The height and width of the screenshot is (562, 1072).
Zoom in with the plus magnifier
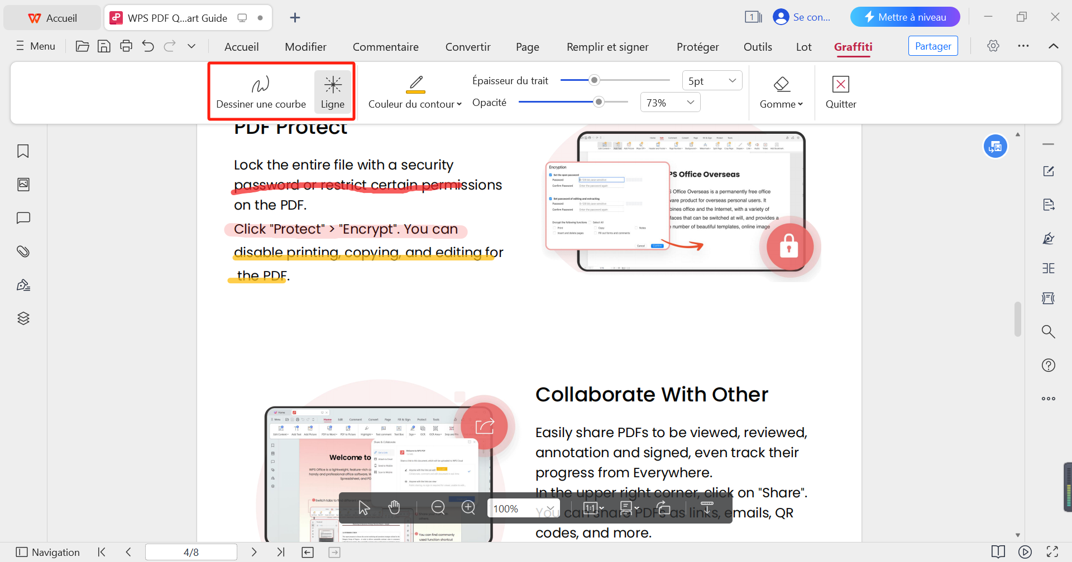[468, 507]
